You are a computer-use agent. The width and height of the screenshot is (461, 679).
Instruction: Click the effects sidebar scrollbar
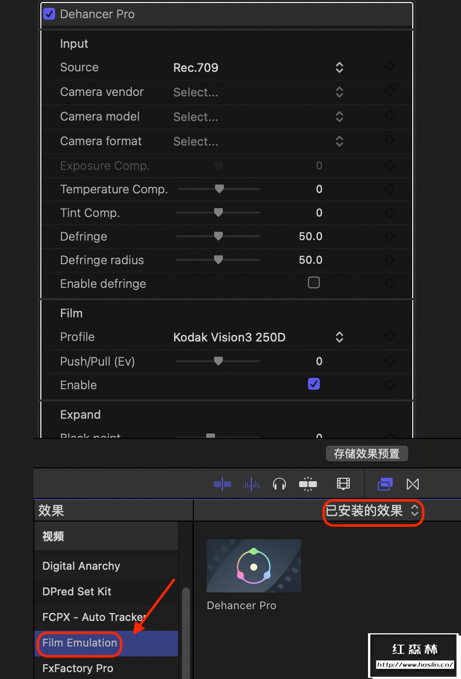(x=186, y=633)
